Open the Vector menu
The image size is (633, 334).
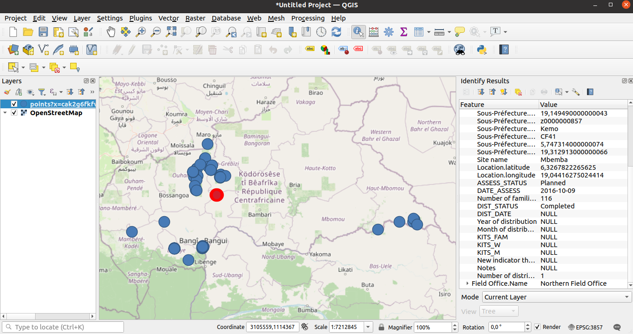click(x=169, y=18)
